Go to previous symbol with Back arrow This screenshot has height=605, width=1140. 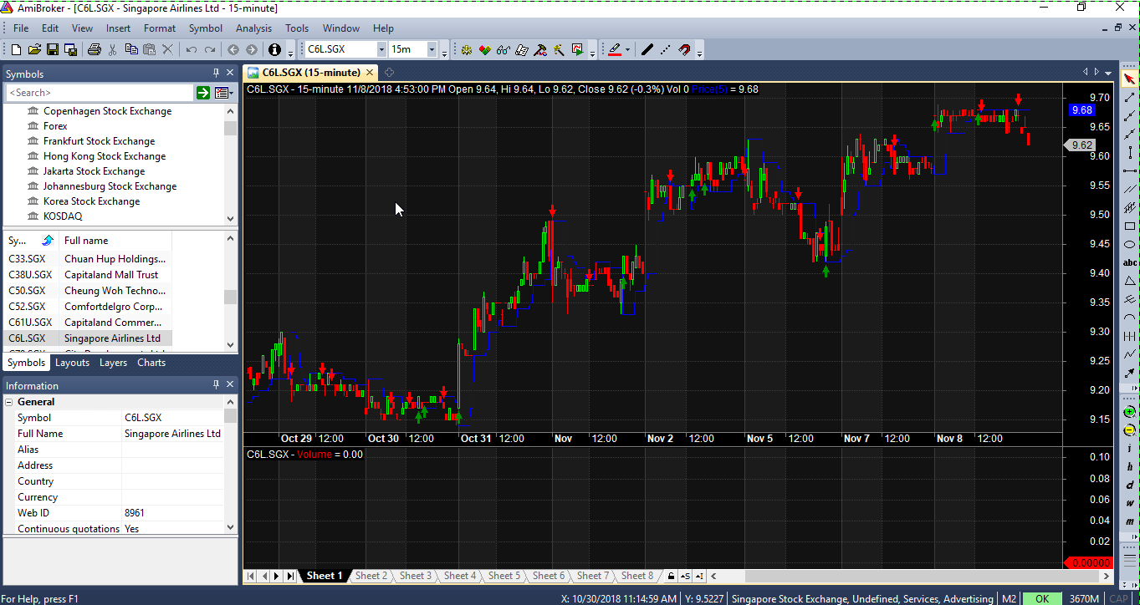[233, 50]
